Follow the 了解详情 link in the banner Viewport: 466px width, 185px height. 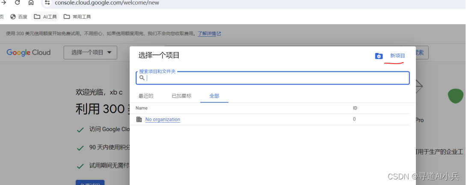(210, 34)
